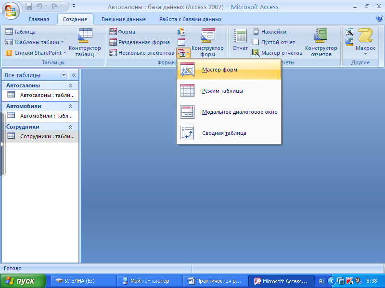385x288 pixels.
Task: Open the Office button menu
Action: [x=10, y=11]
